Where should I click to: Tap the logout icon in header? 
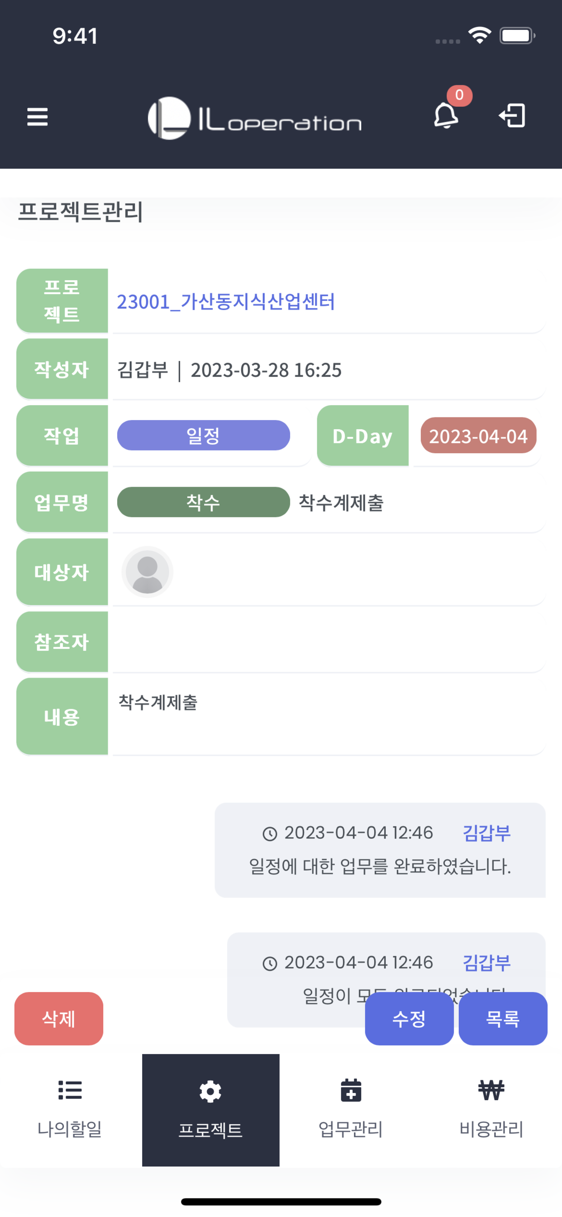point(512,116)
